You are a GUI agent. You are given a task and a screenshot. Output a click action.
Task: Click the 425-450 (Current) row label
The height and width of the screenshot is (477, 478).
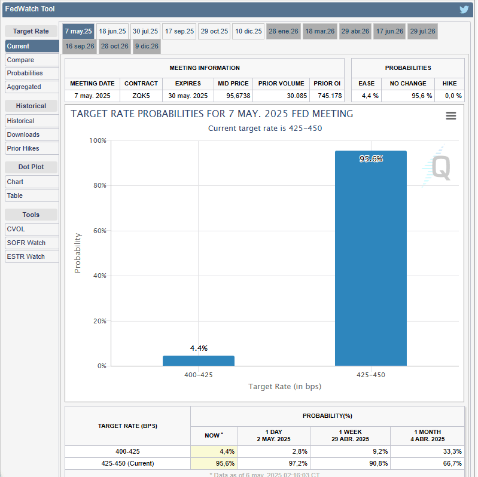[127, 463]
